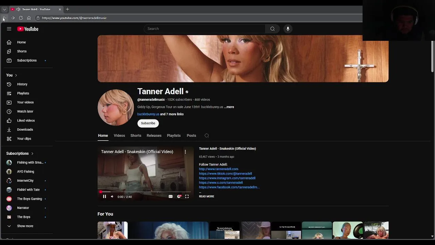Open the Instagram tanneradell link

tap(227, 178)
